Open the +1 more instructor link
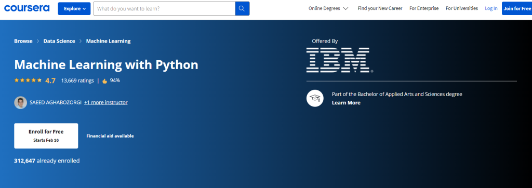The image size is (532, 188). [106, 102]
